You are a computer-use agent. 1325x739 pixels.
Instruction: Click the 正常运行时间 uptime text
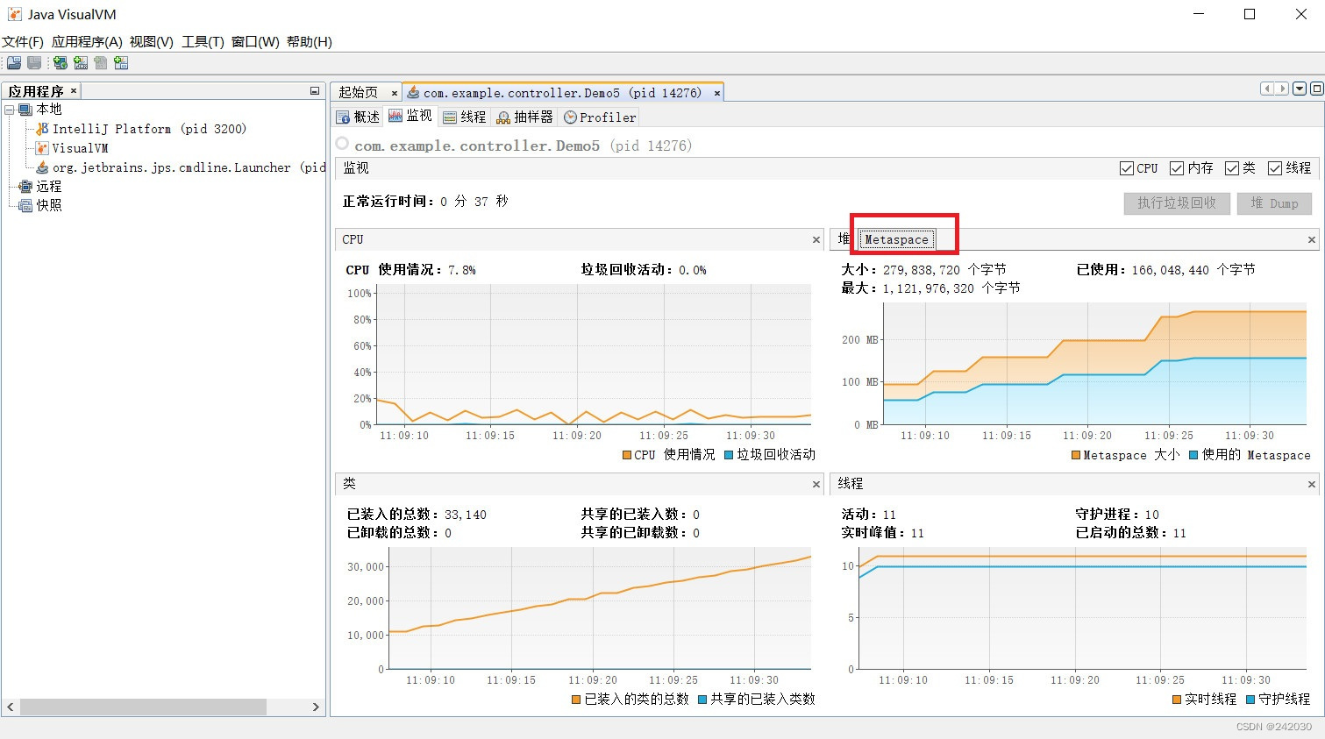pyautogui.click(x=425, y=202)
